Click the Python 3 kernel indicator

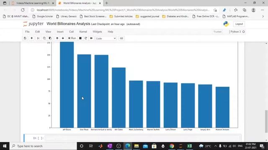pos(237,32)
